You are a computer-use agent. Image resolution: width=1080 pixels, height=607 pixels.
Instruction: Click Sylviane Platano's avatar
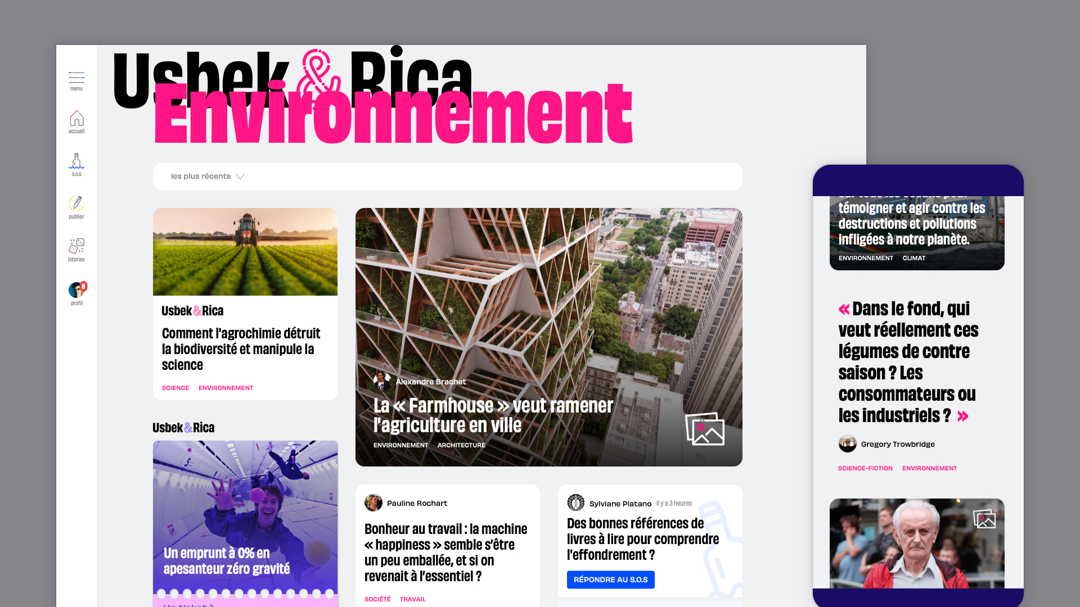point(575,502)
